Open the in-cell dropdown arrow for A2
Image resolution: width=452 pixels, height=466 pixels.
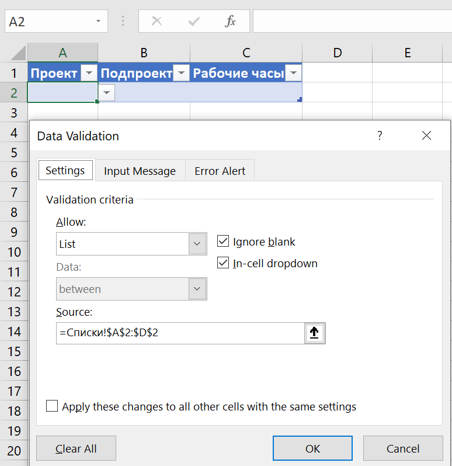[106, 92]
